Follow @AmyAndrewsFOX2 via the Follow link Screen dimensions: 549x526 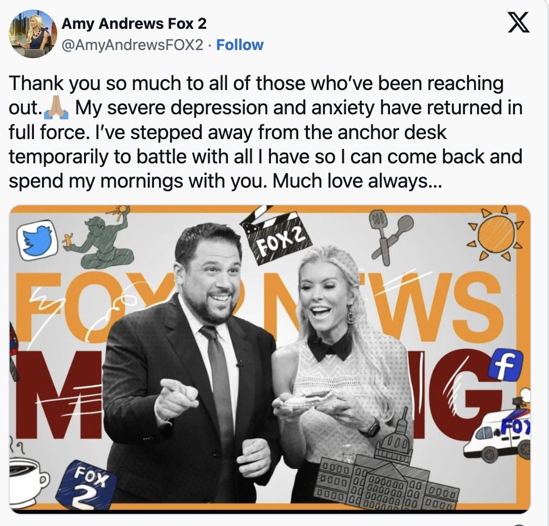point(240,45)
